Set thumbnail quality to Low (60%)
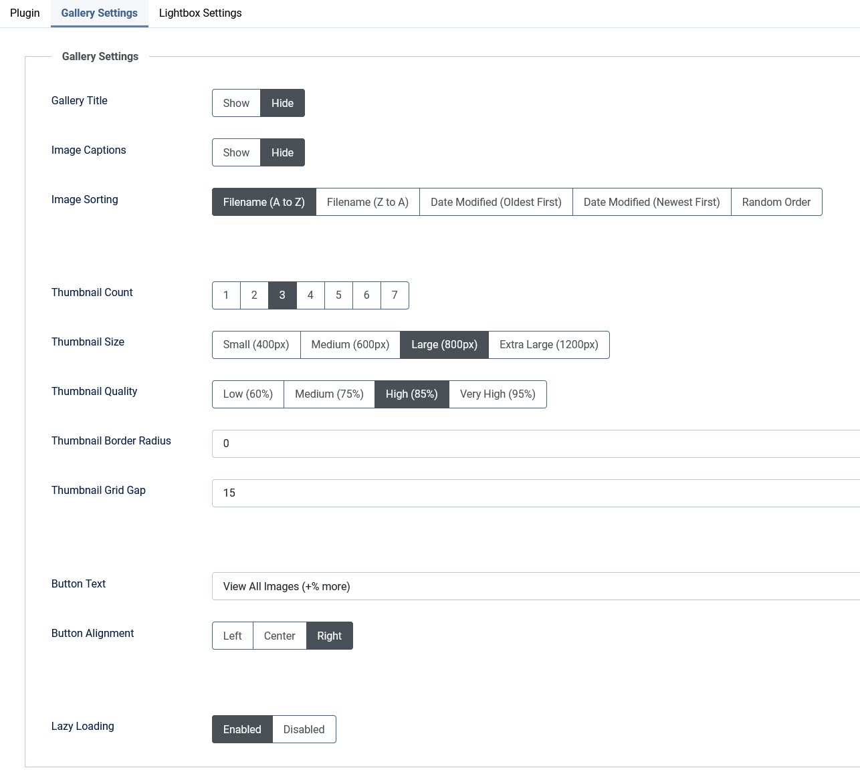Viewport: 860px width, 780px height. tap(247, 394)
